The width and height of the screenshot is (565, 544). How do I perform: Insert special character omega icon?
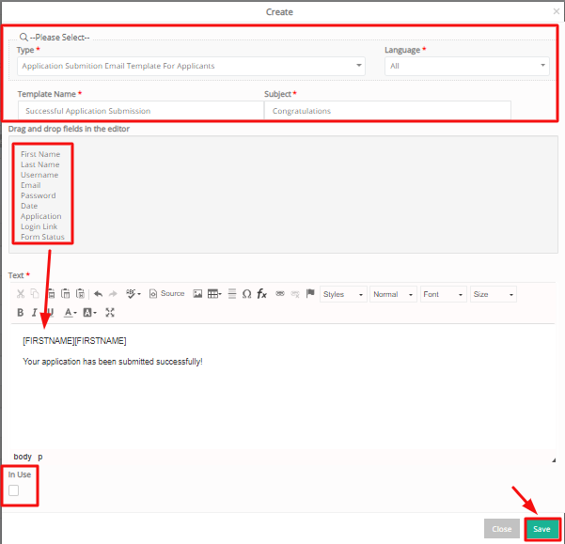pos(247,294)
